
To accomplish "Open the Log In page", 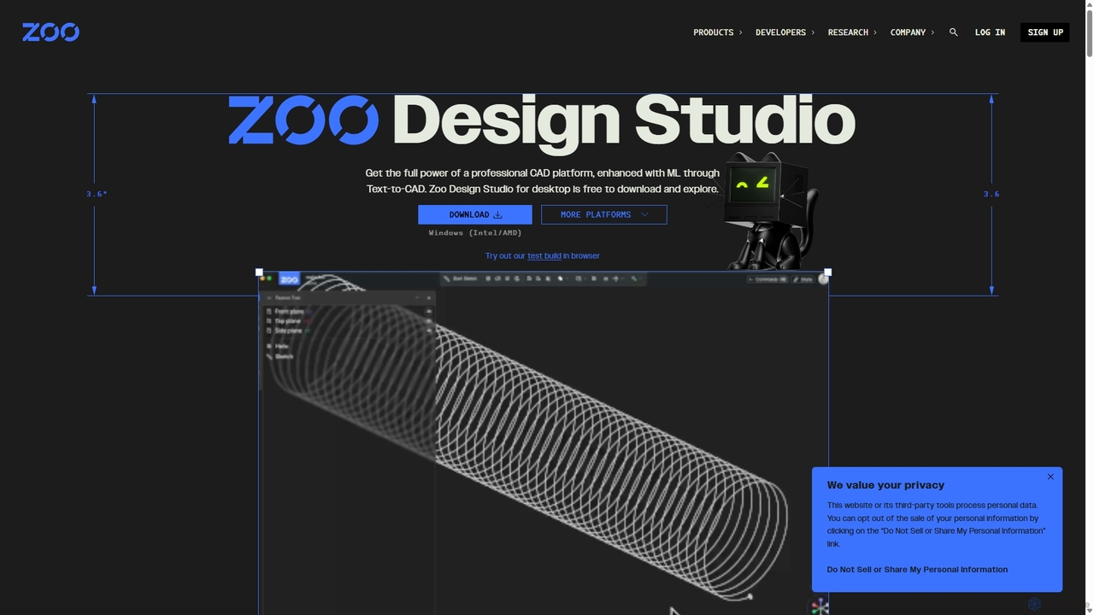I will tap(990, 32).
